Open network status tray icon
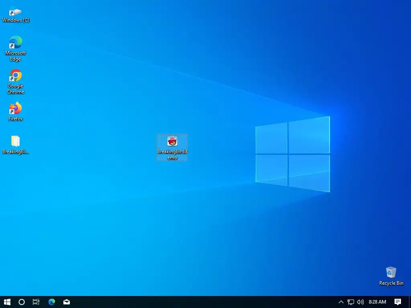 351,302
